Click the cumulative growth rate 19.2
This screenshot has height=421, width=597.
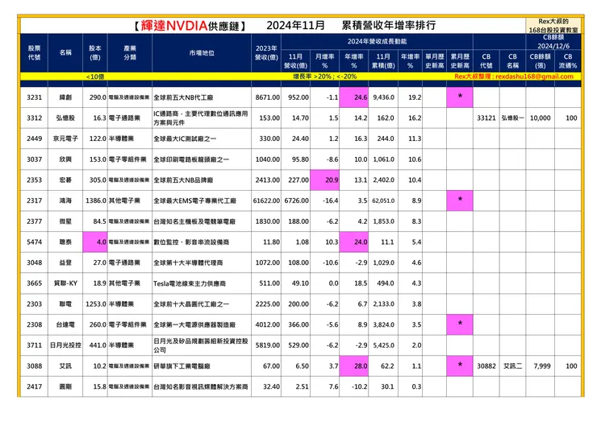pos(415,97)
